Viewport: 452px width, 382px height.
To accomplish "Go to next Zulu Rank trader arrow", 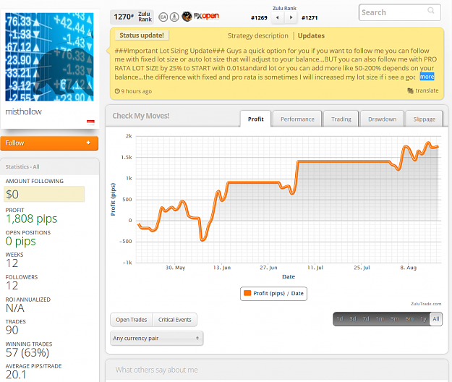I will (291, 17).
